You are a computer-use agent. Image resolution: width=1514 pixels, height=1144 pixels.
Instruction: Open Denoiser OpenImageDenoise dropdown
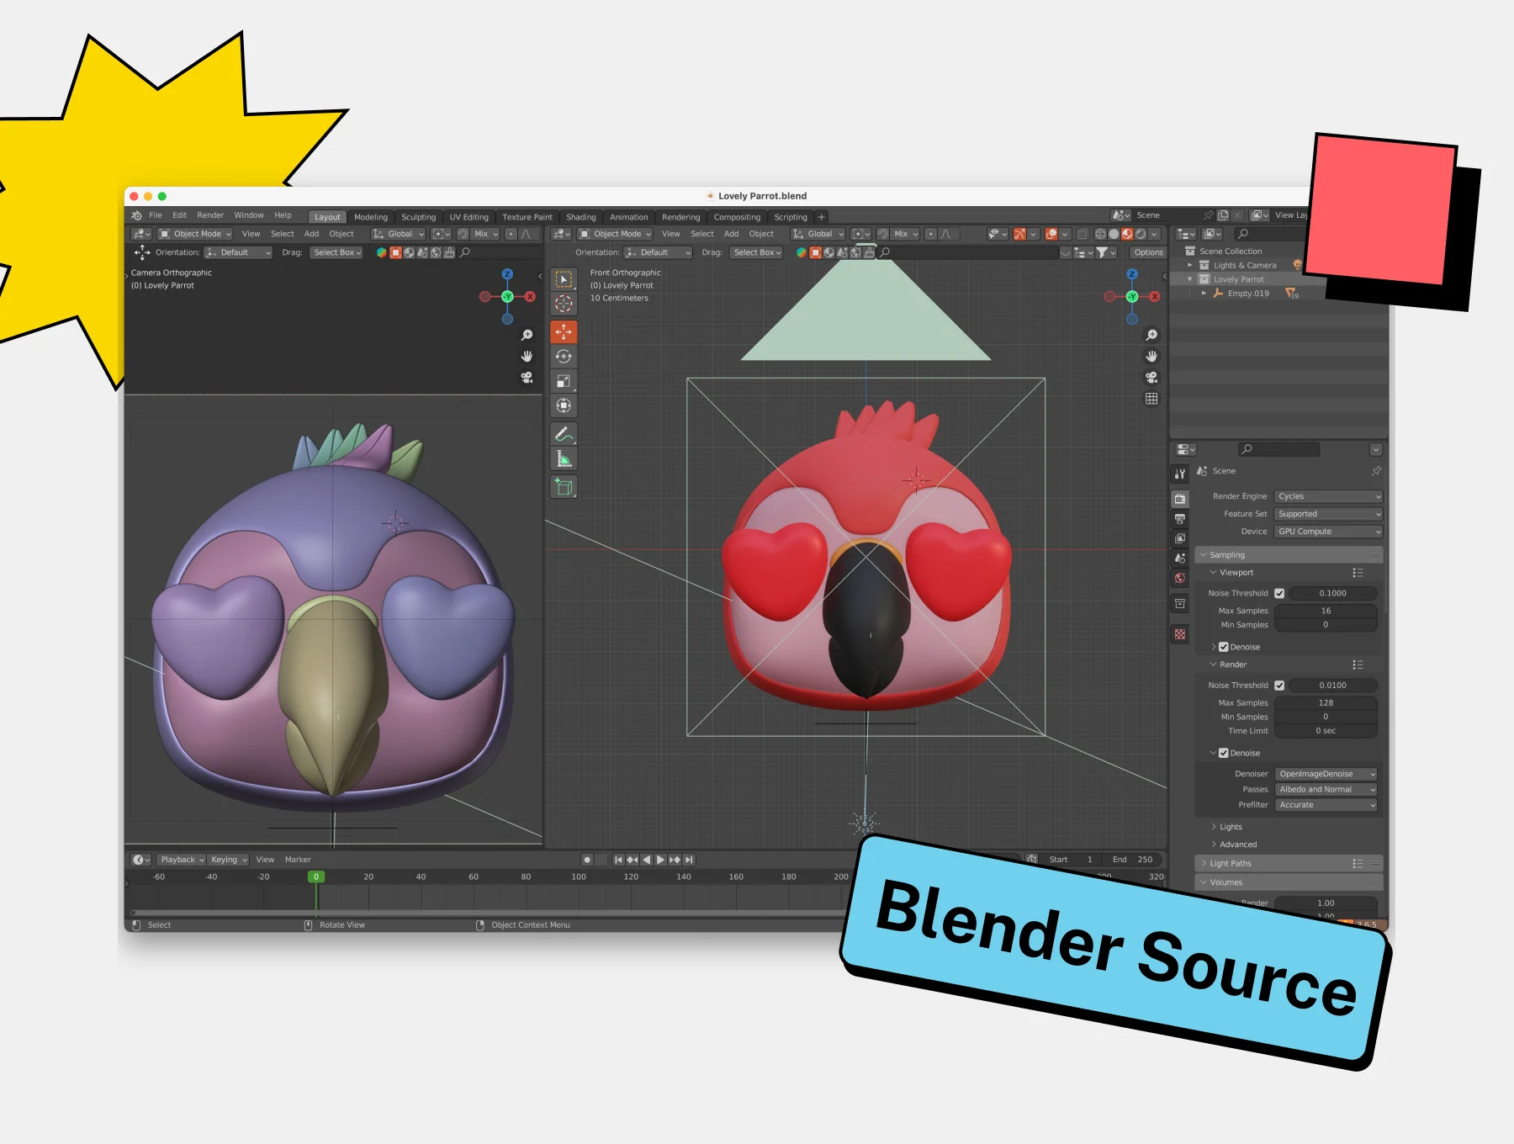(1326, 774)
